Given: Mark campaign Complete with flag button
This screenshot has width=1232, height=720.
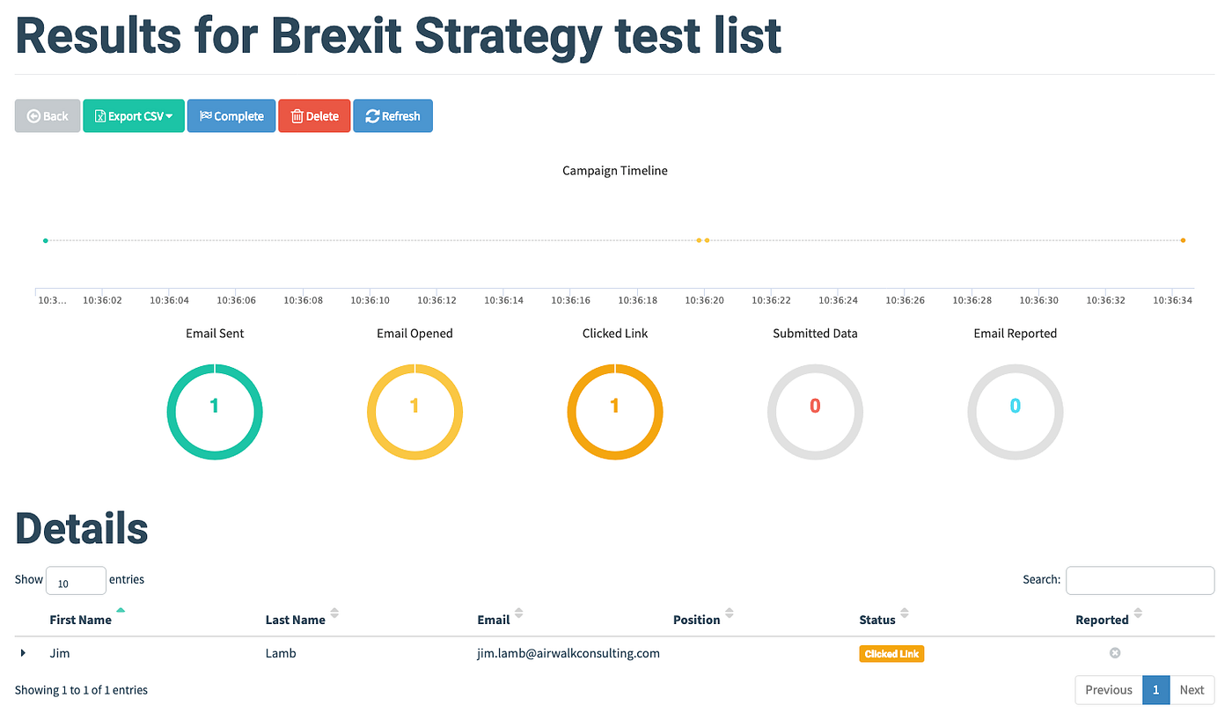Looking at the screenshot, I should [231, 116].
